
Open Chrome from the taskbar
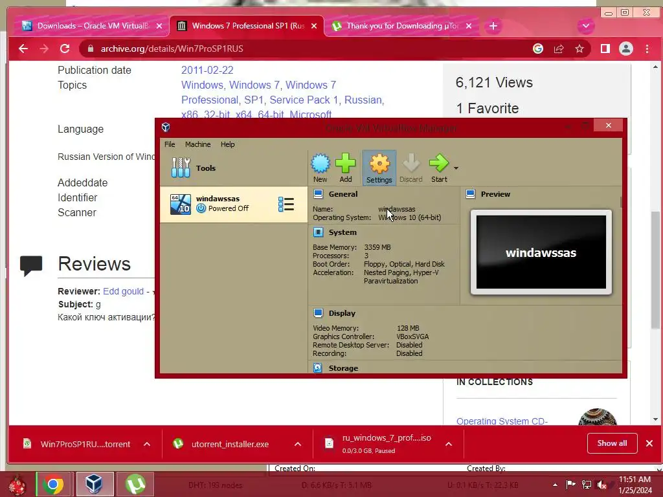point(53,484)
